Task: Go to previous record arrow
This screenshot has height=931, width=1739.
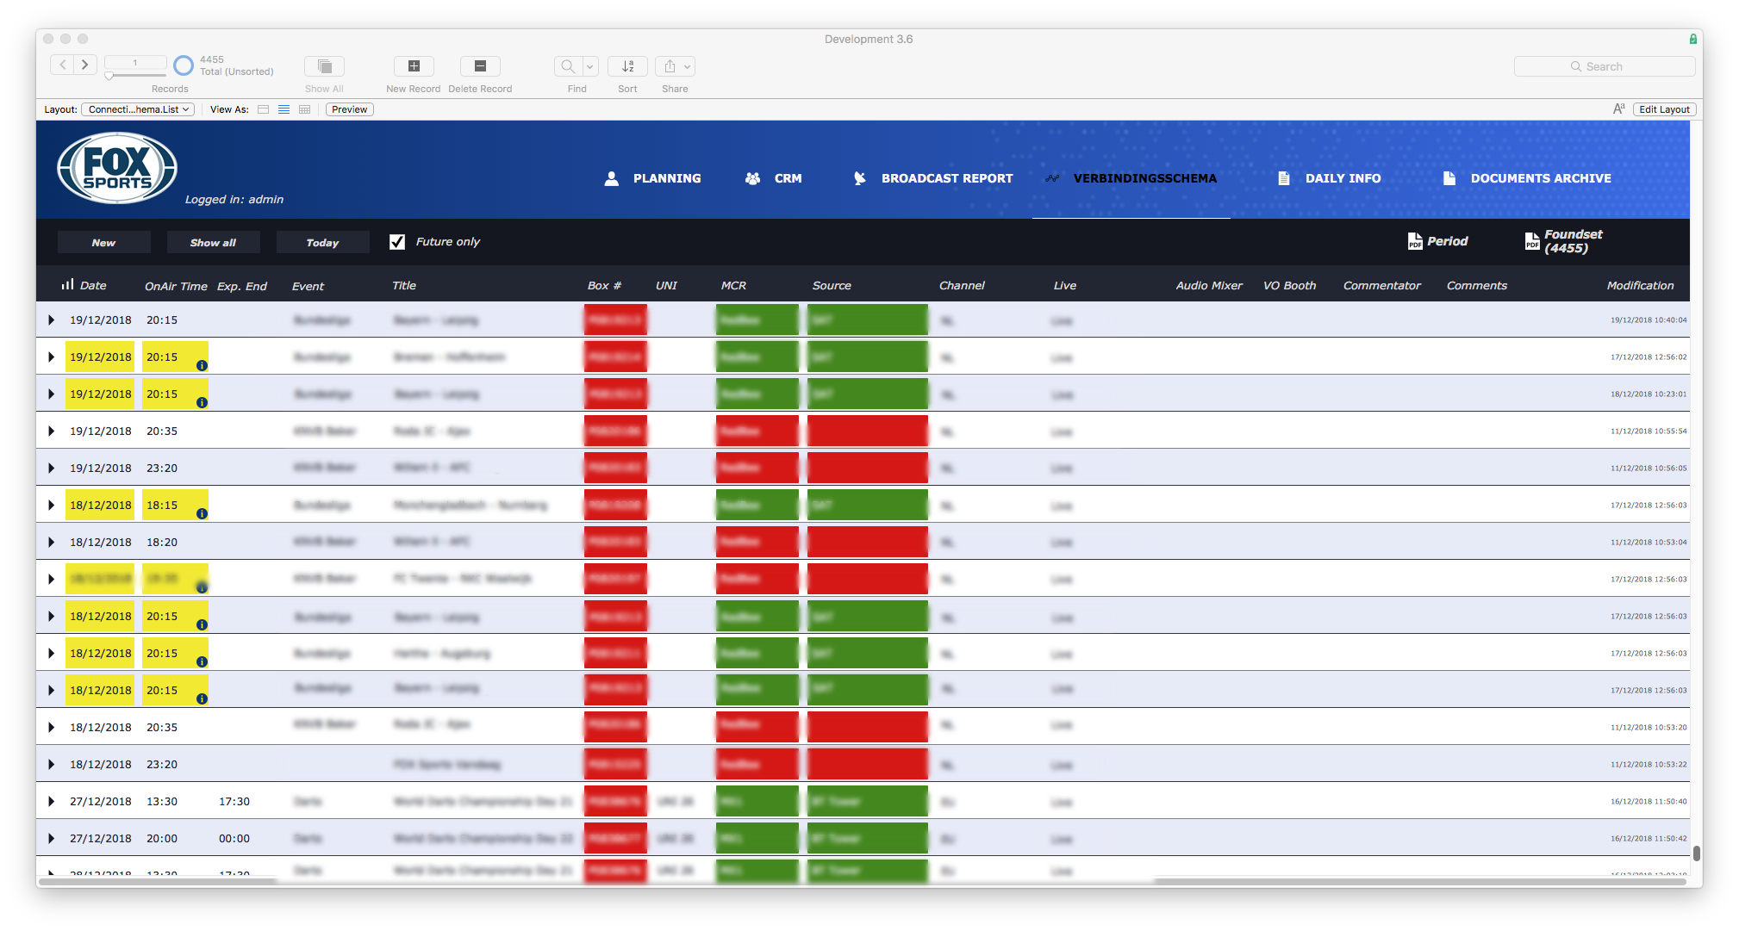Action: coord(62,65)
